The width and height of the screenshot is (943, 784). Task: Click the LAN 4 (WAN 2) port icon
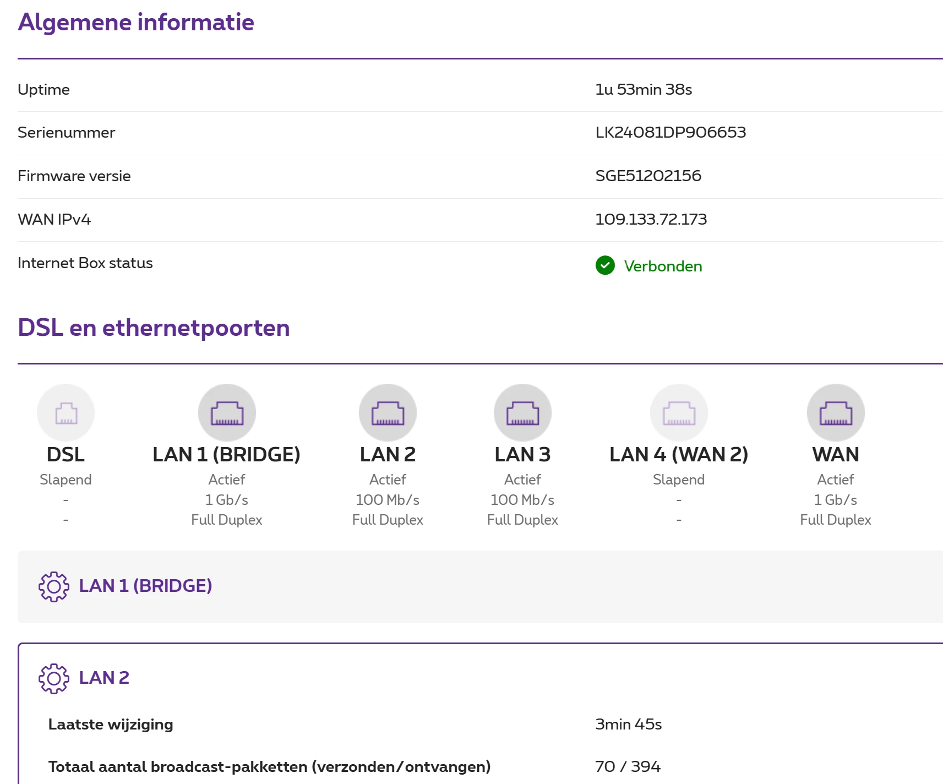tap(679, 412)
